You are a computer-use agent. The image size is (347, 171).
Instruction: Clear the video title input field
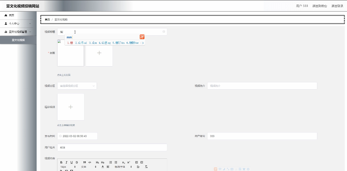point(164,32)
